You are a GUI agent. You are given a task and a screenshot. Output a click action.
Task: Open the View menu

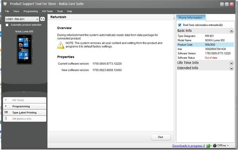click(x=16, y=11)
